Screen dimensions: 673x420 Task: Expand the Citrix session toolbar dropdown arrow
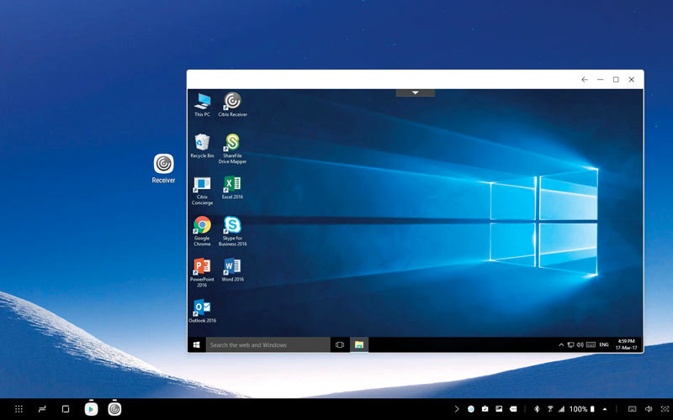[x=416, y=92]
